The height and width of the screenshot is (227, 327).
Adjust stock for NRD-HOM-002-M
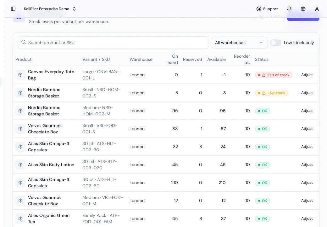(307, 111)
